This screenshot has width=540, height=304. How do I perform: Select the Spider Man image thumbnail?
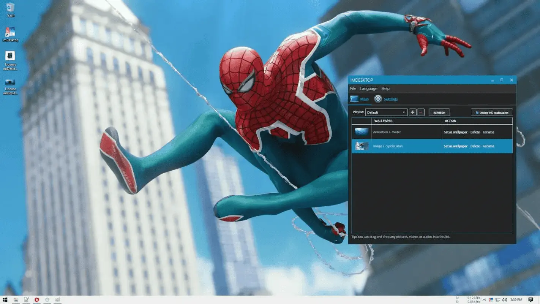[362, 146]
